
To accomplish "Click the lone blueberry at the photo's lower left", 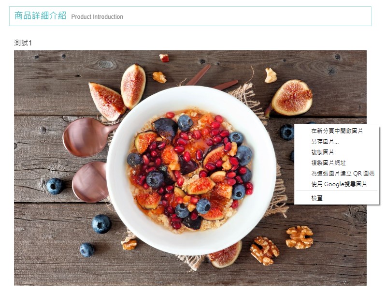I will pyautogui.click(x=87, y=250).
